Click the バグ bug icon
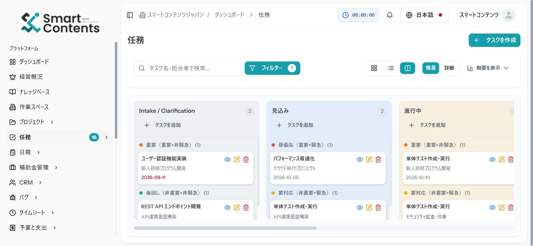 [13, 197]
